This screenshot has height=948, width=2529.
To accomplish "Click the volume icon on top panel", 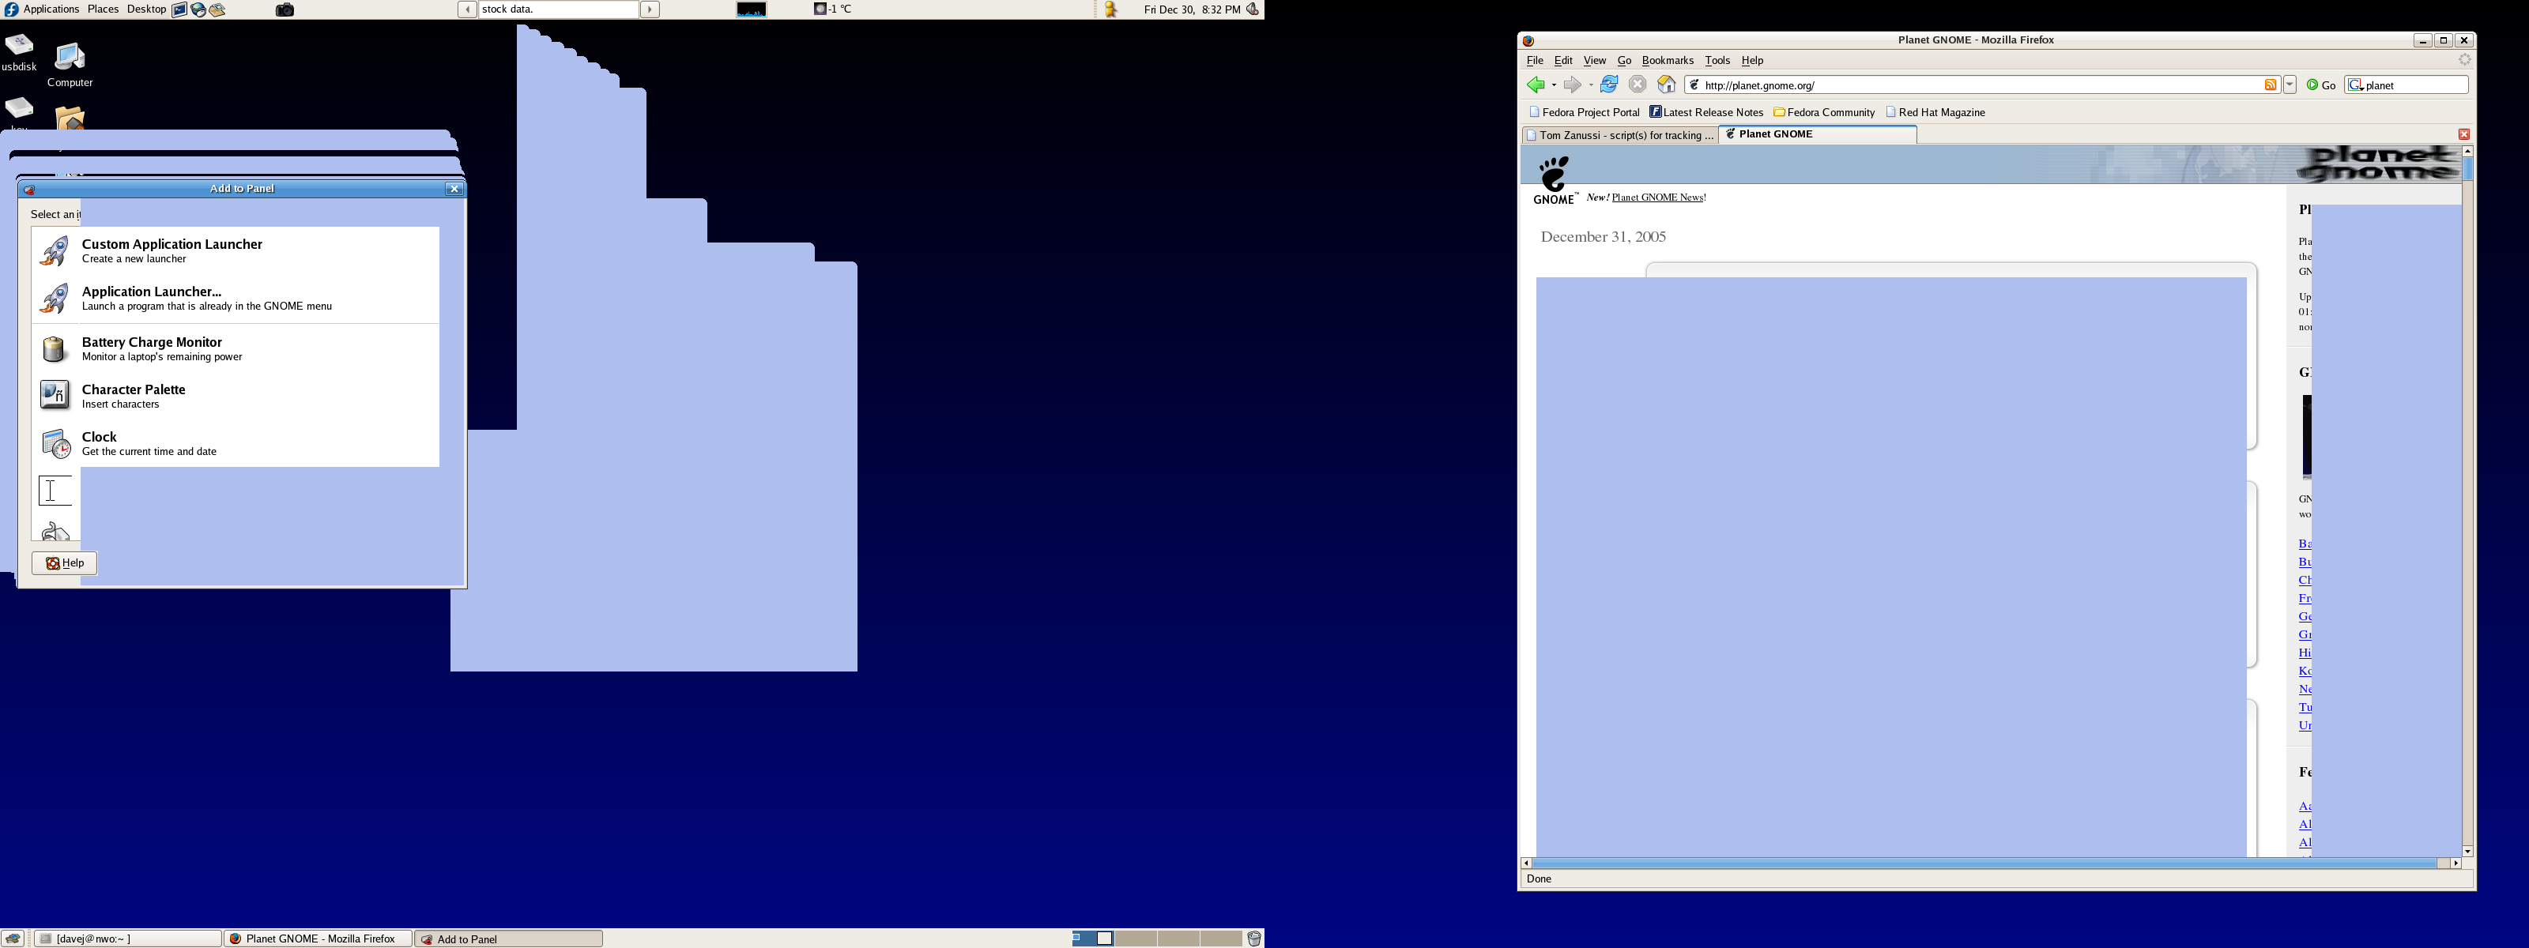I will [x=1253, y=9].
